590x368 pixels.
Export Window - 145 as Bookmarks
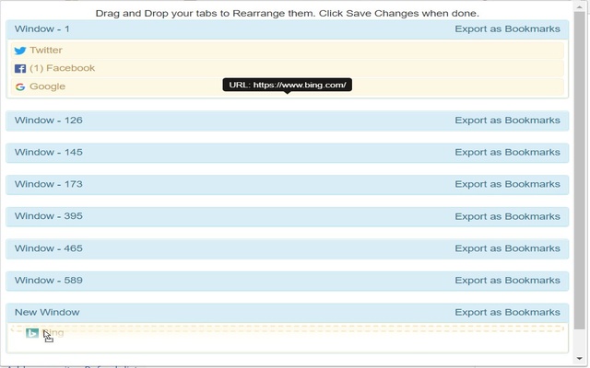pyautogui.click(x=507, y=152)
